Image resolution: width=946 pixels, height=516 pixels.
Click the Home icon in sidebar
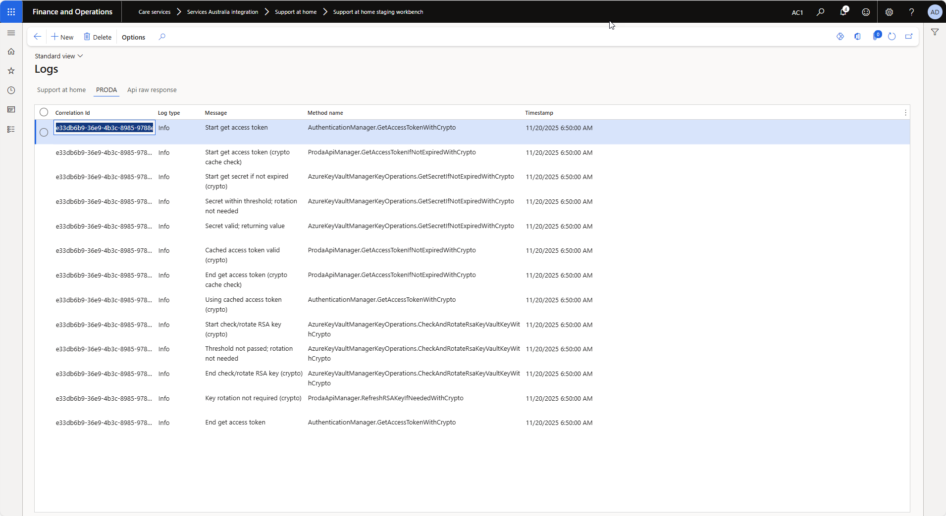click(x=11, y=51)
